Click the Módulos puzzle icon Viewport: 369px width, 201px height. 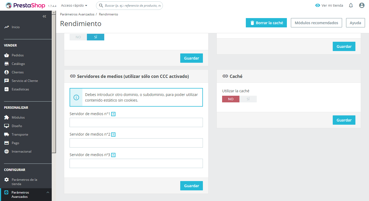click(7, 118)
